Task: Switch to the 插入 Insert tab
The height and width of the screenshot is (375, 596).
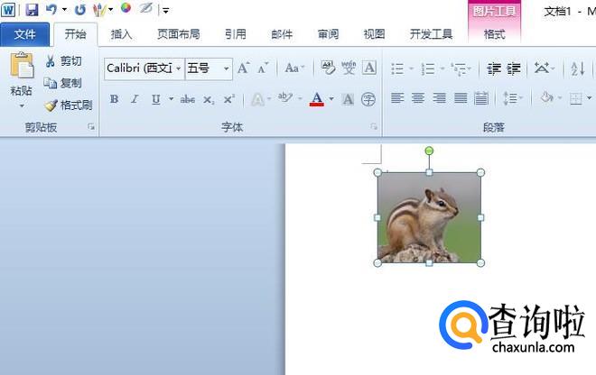Action: click(x=121, y=34)
